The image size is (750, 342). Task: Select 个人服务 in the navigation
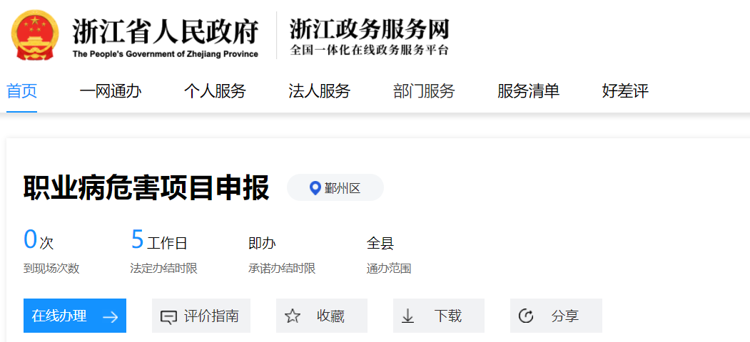pos(215,91)
